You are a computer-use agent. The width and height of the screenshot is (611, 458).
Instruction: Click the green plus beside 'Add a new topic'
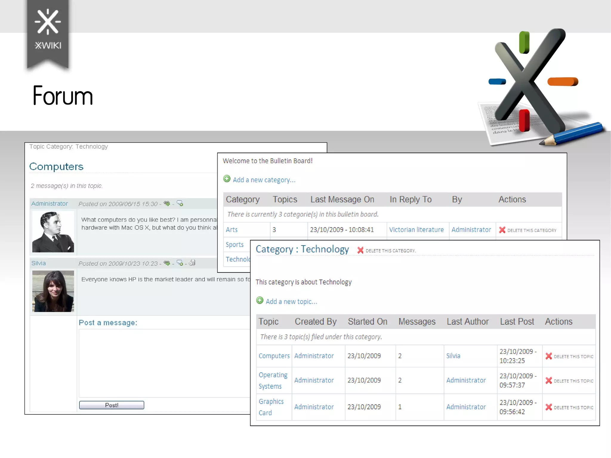(260, 300)
